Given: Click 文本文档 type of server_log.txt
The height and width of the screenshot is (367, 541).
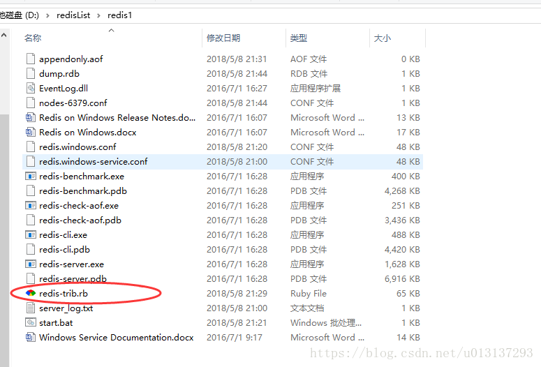Looking at the screenshot, I should coord(307,308).
